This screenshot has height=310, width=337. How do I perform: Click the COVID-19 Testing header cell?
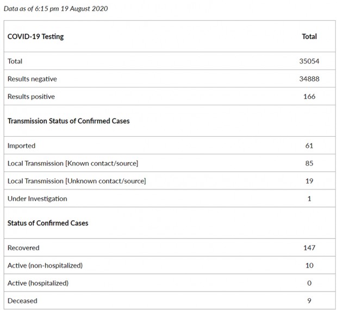pyautogui.click(x=35, y=36)
